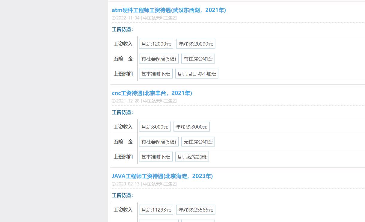Click the 工资待遇 heading of the cnc post
The width and height of the screenshot is (365, 222).
(x=121, y=112)
